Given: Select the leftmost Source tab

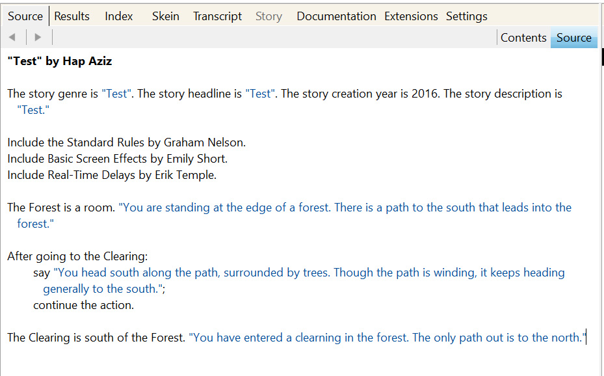Looking at the screenshot, I should pos(25,16).
